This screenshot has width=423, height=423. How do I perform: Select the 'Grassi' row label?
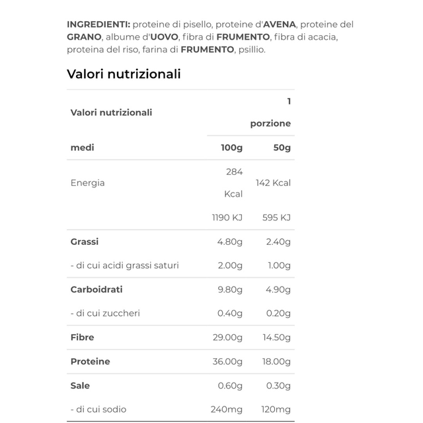pyautogui.click(x=85, y=242)
